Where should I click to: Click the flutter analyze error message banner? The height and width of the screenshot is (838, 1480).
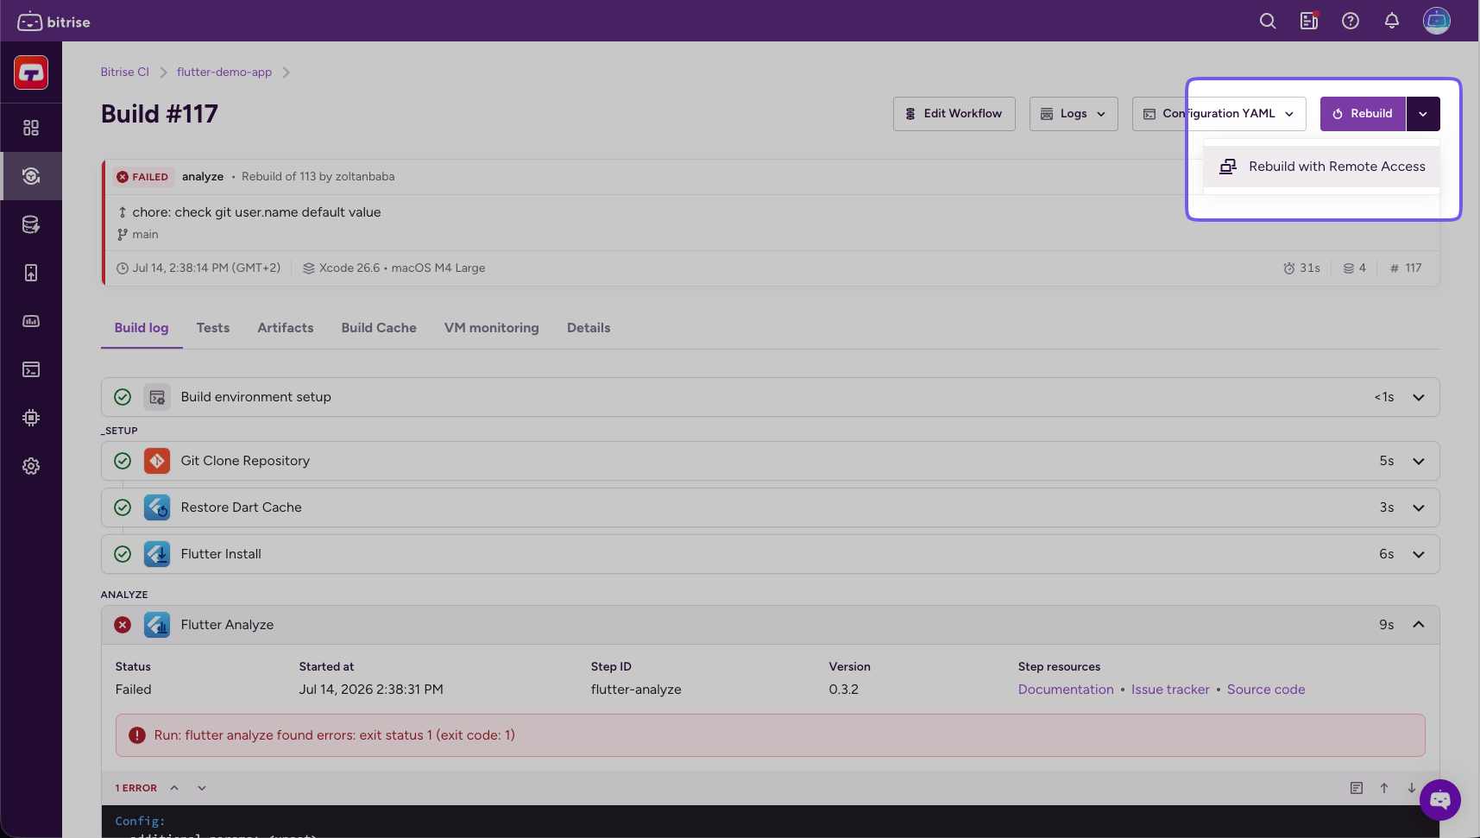coord(770,735)
